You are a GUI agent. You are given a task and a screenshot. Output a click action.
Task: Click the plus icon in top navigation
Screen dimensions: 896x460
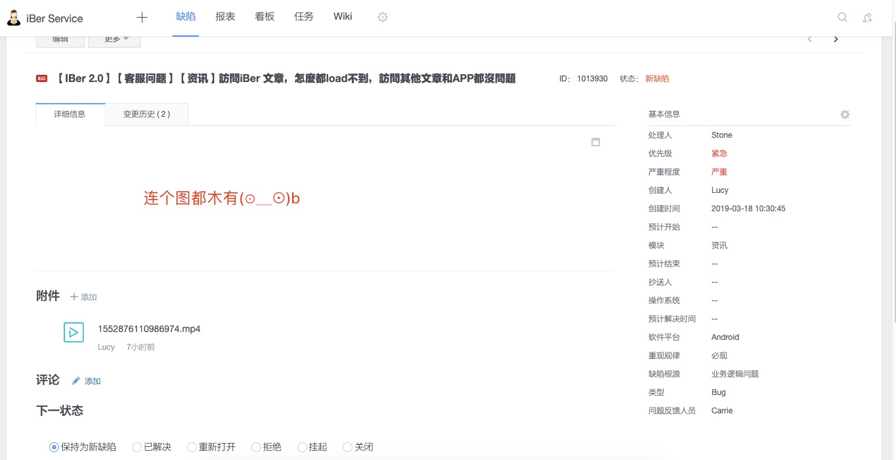142,17
